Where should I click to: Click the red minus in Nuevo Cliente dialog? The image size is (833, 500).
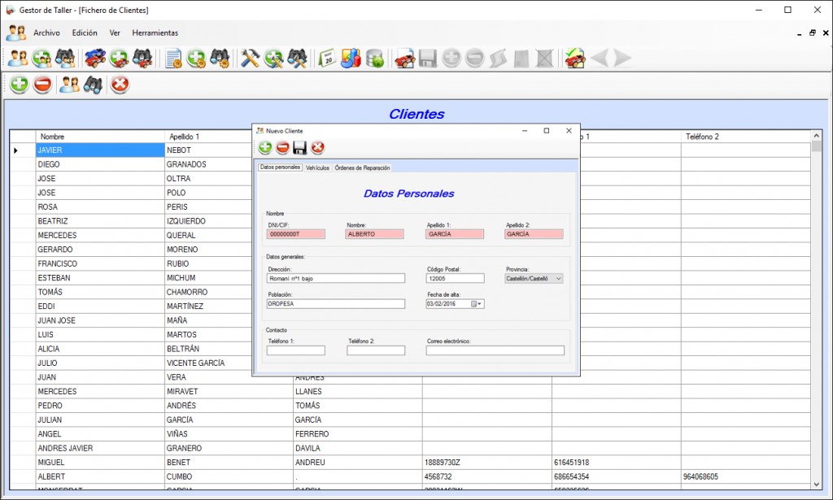point(282,147)
